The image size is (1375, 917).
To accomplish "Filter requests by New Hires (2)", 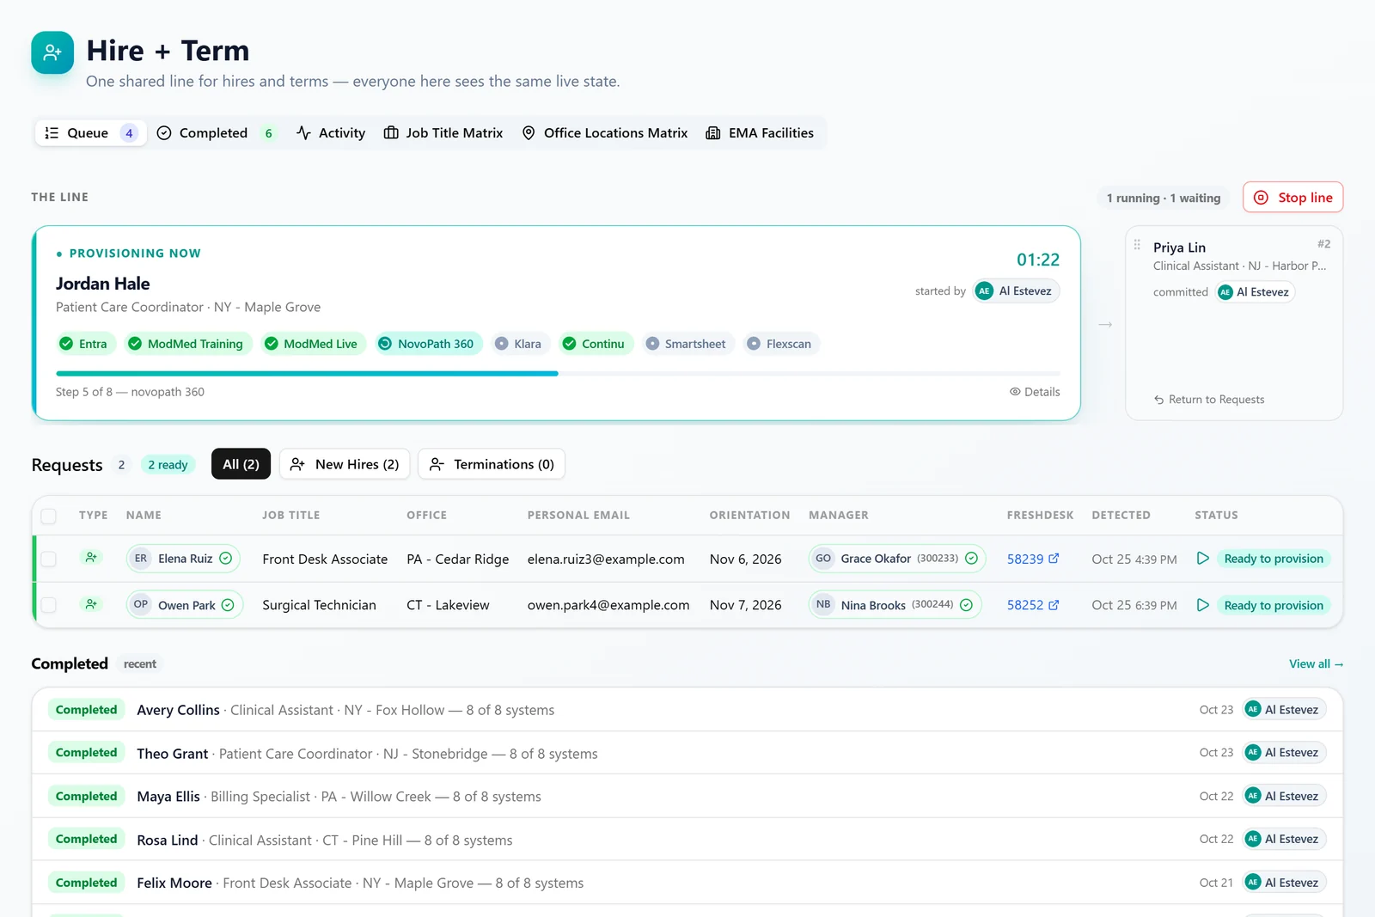I will (x=345, y=464).
